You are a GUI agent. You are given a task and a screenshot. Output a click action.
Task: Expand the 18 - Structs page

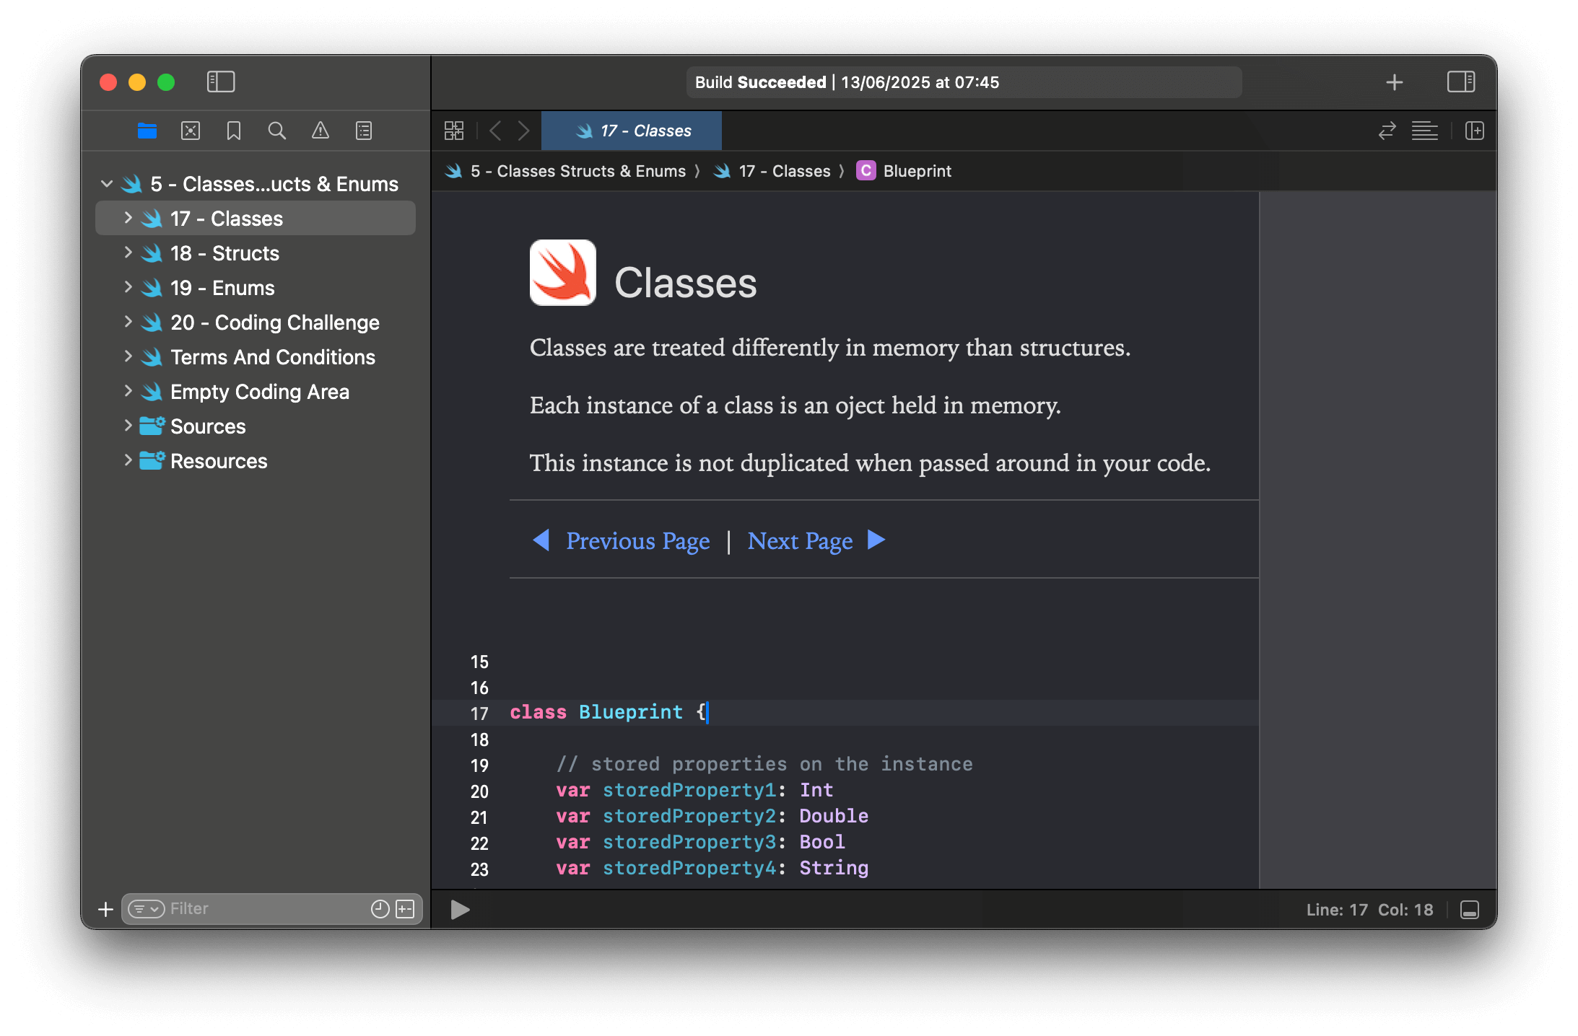(x=128, y=253)
